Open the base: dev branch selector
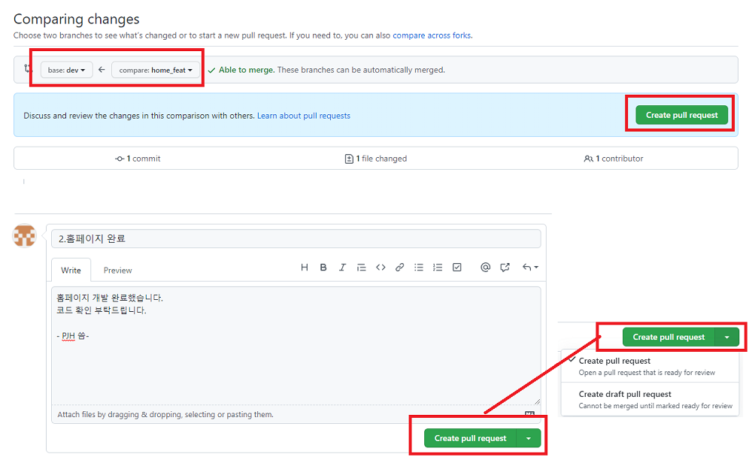This screenshot has width=752, height=466. click(67, 70)
